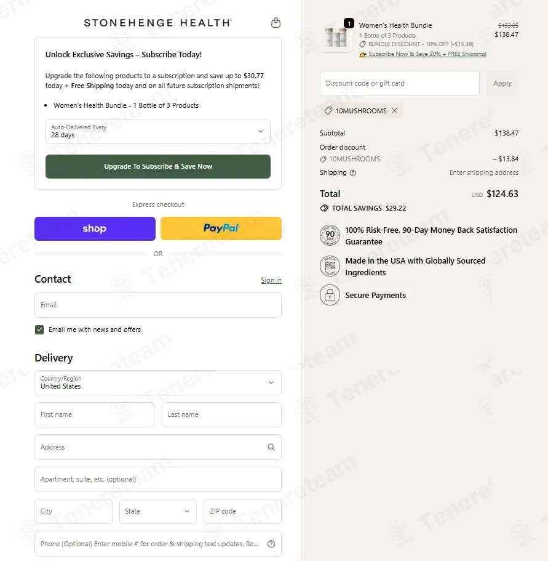548x561 pixels.
Task: Open the Country/Region dropdown
Action: (158, 382)
